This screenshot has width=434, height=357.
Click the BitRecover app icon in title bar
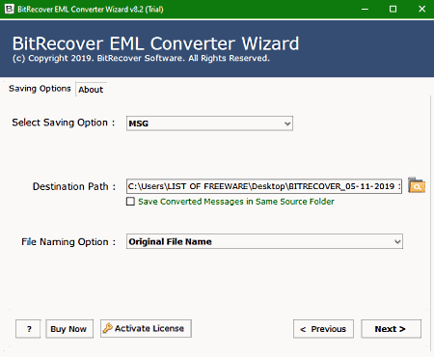pyautogui.click(x=9, y=9)
